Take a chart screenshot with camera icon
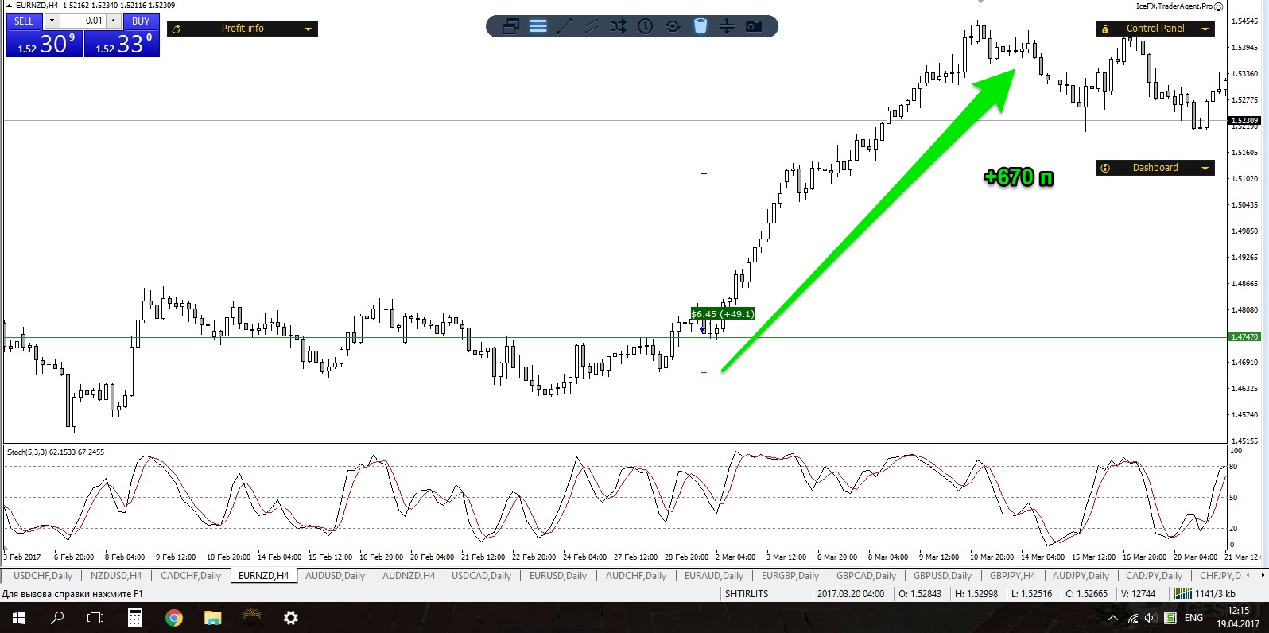The height and width of the screenshot is (633, 1269). click(754, 26)
